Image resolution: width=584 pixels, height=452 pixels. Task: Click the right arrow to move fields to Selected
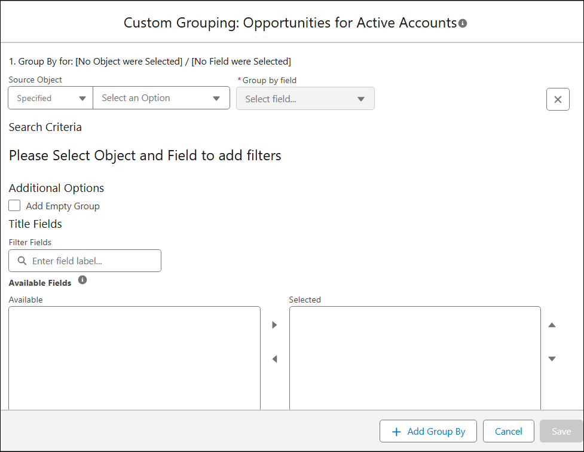[x=274, y=325]
